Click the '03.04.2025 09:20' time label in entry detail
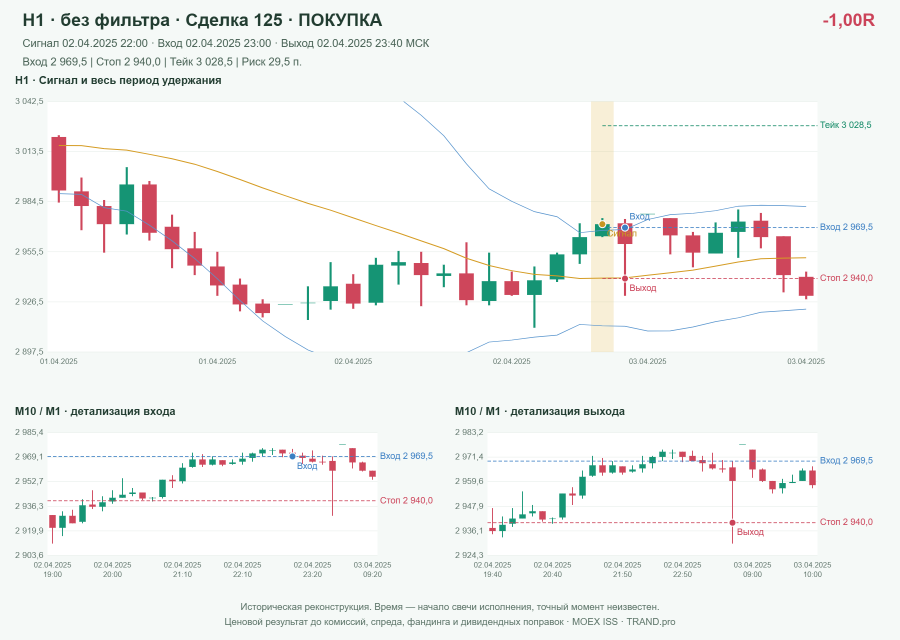Image resolution: width=900 pixels, height=640 pixels. click(x=372, y=569)
